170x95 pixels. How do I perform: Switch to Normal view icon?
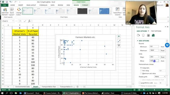coord(134,90)
